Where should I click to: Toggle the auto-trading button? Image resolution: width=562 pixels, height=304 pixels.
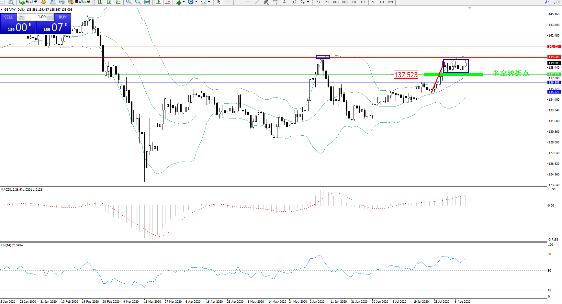pos(79,2)
